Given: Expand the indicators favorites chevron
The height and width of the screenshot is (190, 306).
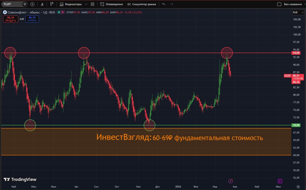Looking at the screenshot, I should click(86, 4).
